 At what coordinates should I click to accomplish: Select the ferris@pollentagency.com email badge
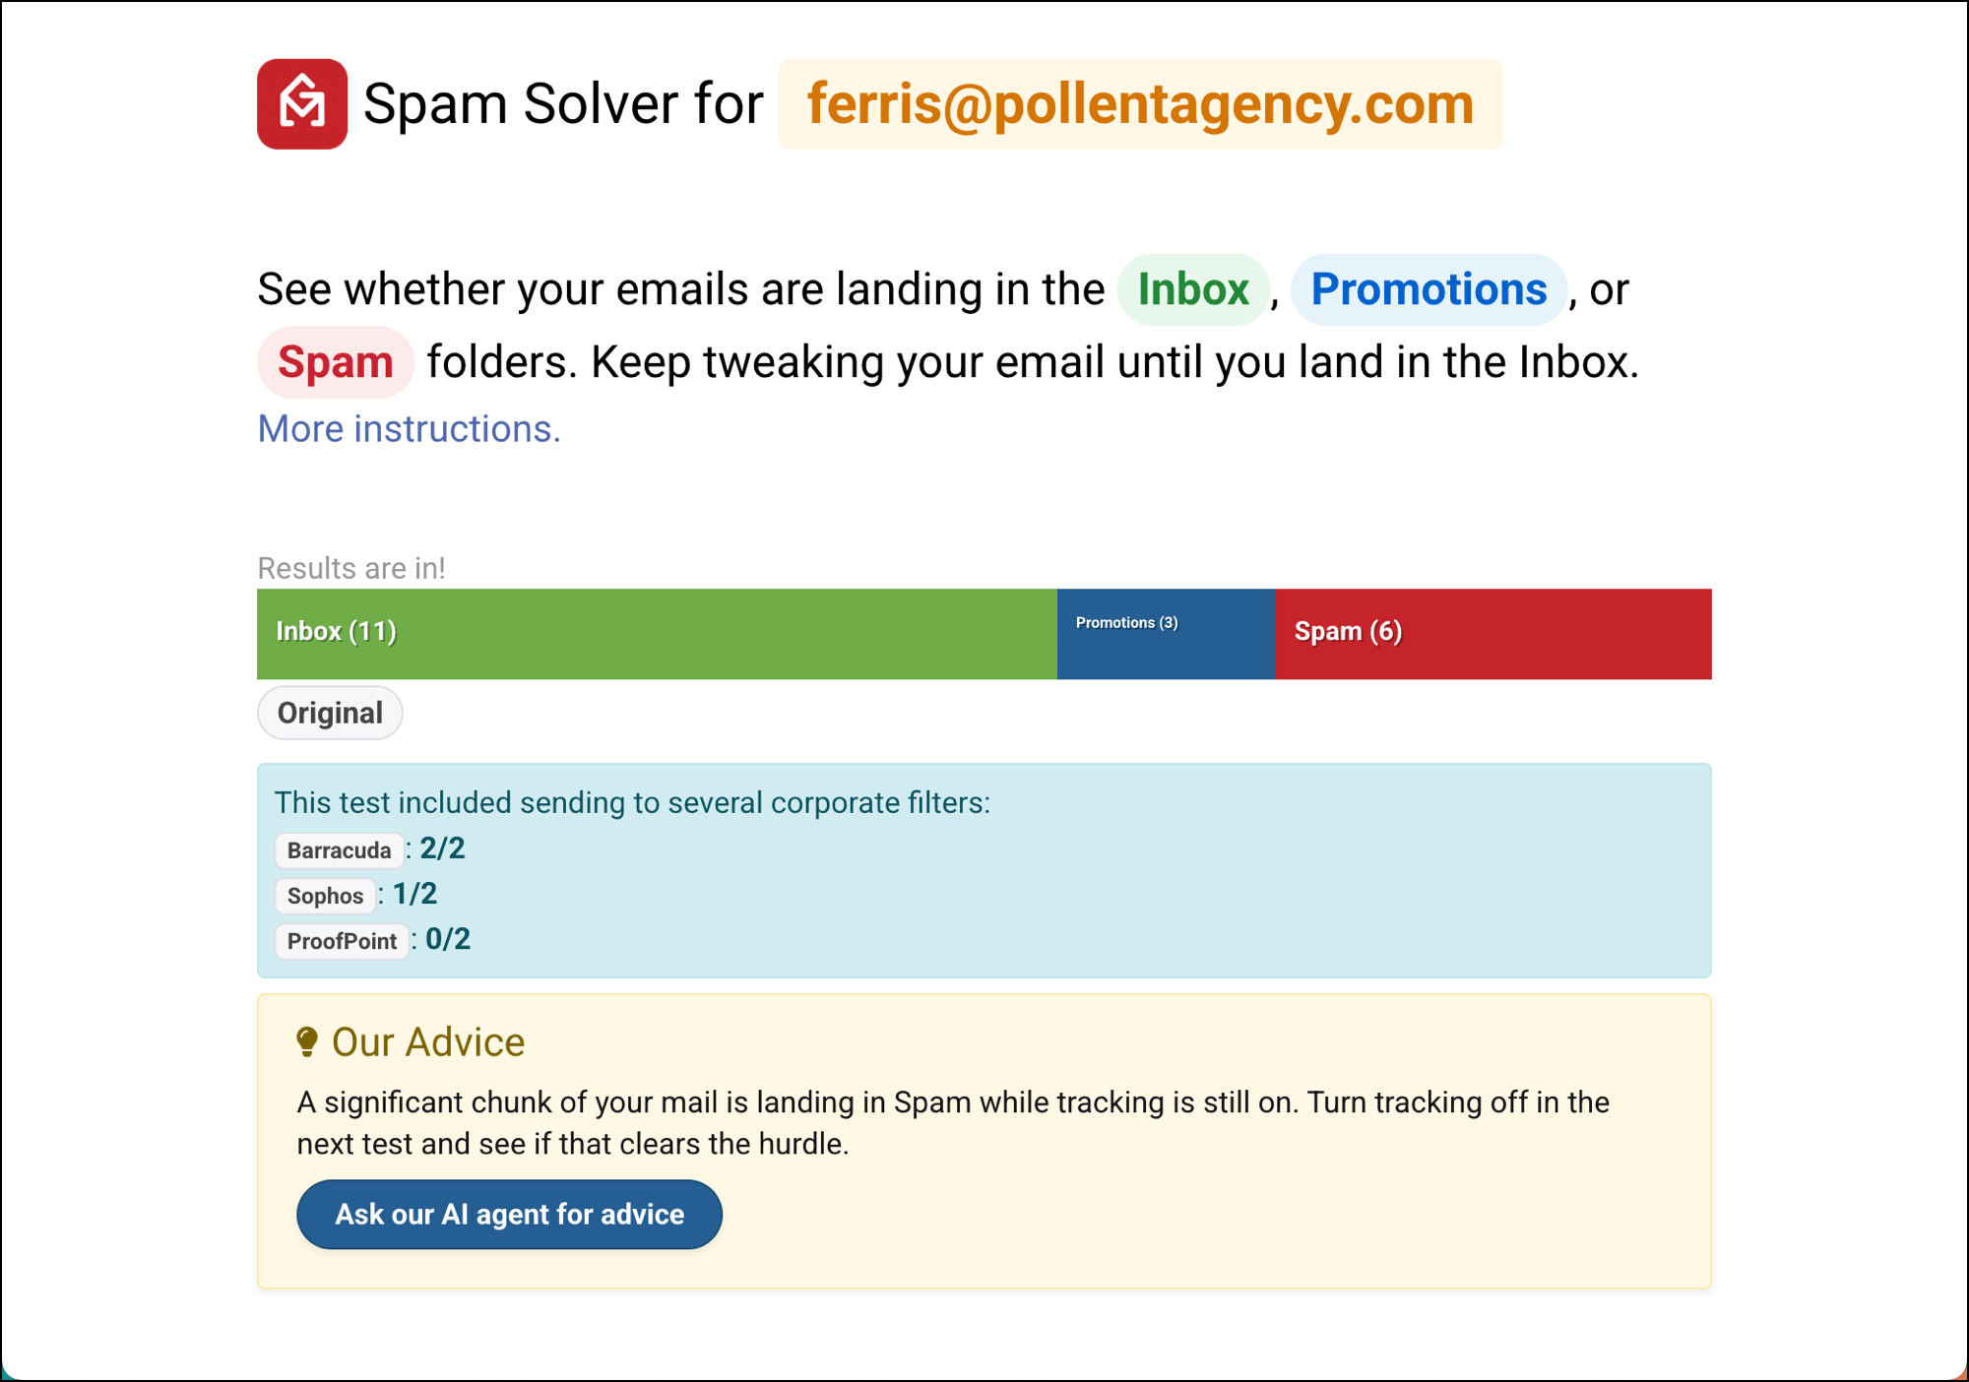(1140, 104)
